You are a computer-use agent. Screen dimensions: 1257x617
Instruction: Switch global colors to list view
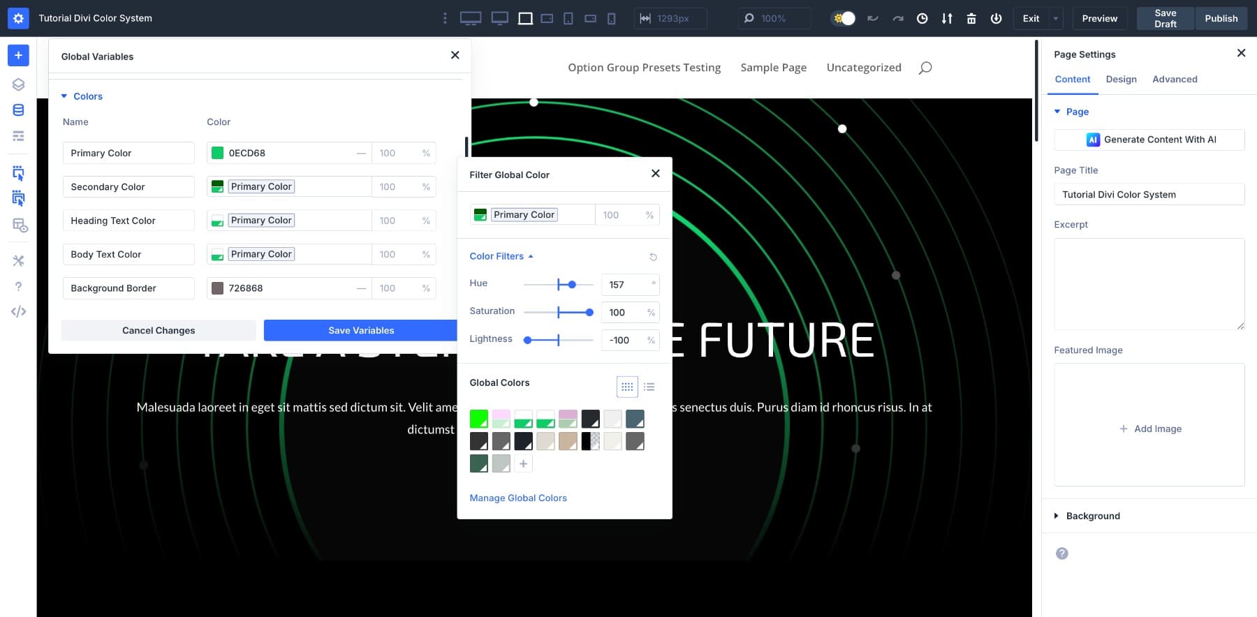[649, 387]
